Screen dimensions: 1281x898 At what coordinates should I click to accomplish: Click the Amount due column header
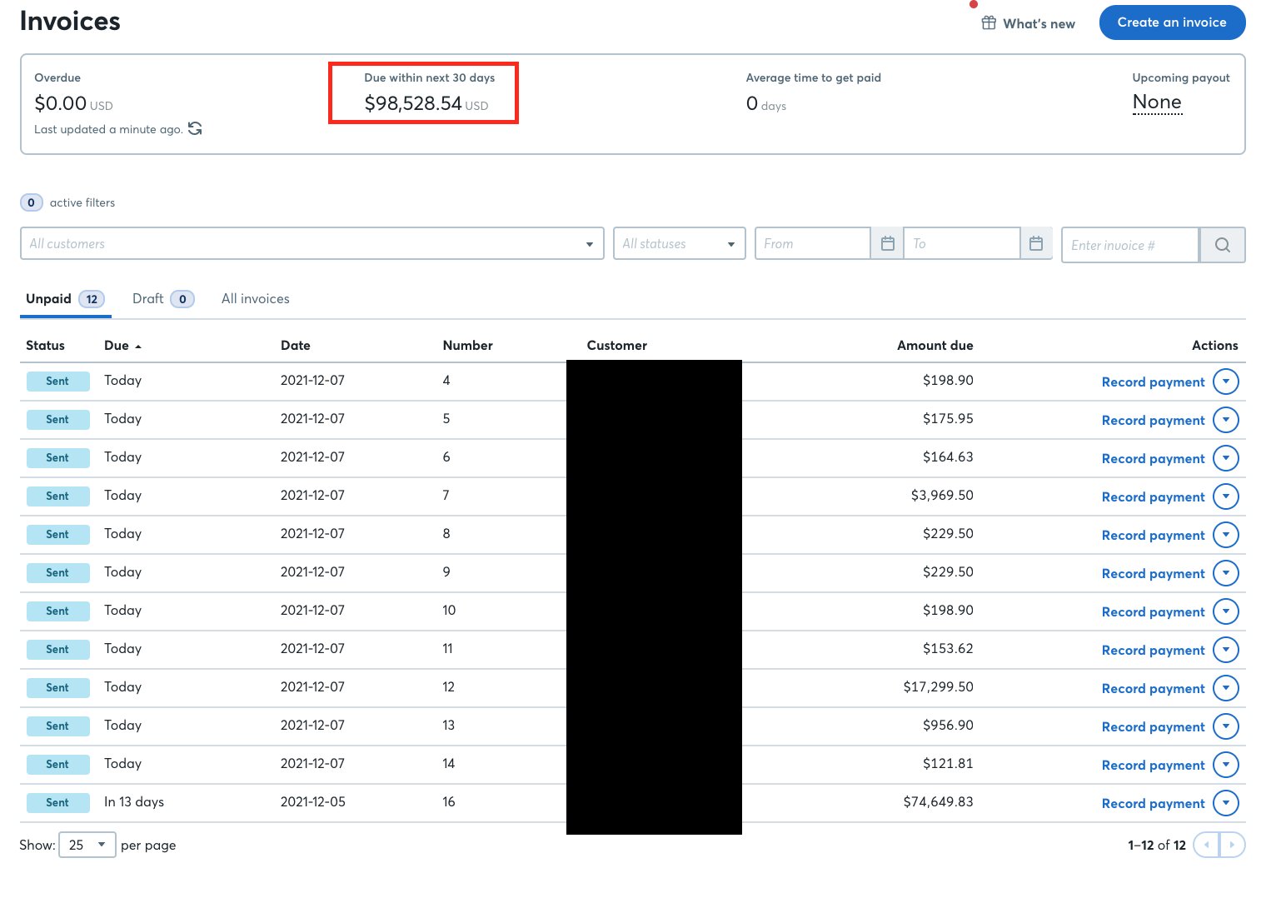click(x=935, y=346)
